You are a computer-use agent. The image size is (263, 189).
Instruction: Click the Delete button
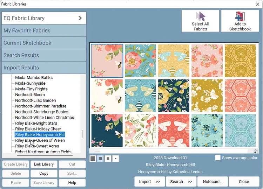(15, 174)
